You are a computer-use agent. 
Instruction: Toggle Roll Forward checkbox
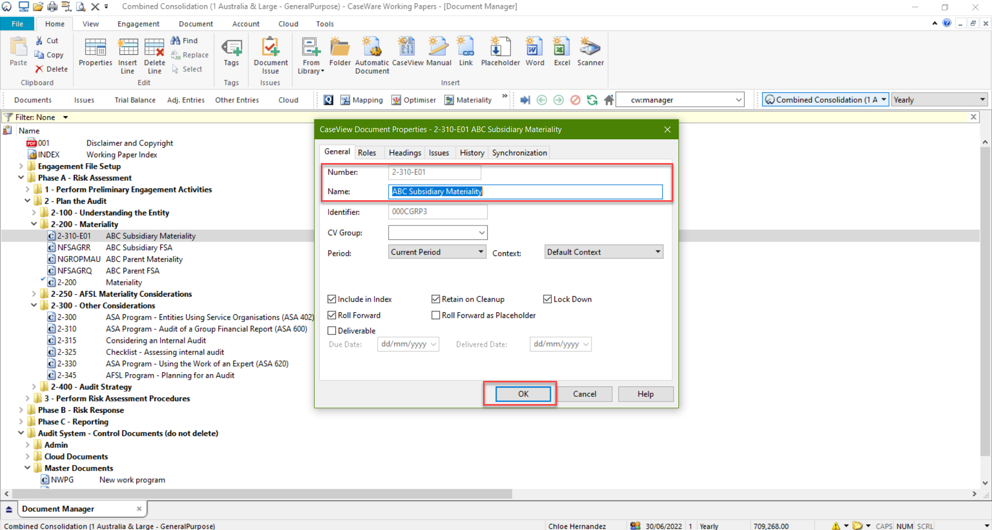pos(332,315)
